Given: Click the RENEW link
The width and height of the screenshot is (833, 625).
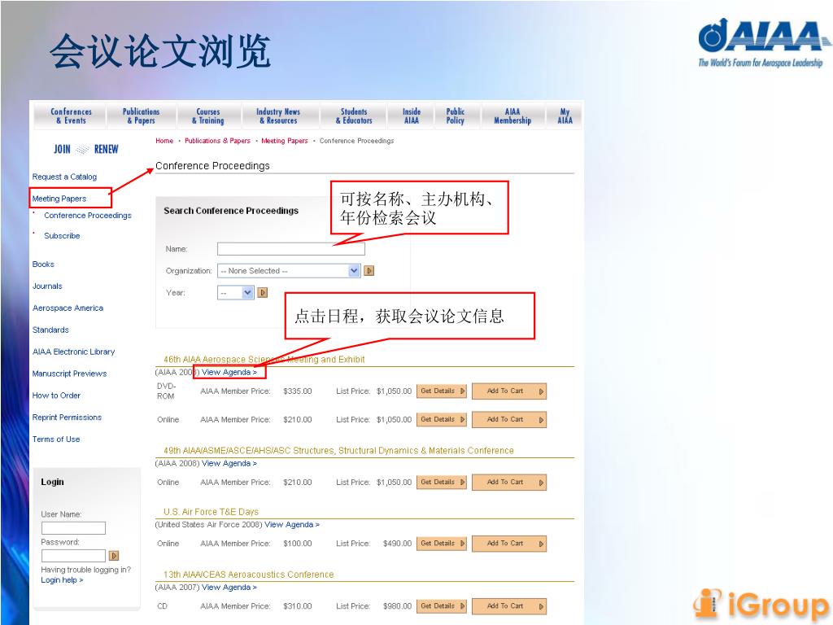Looking at the screenshot, I should (x=107, y=150).
